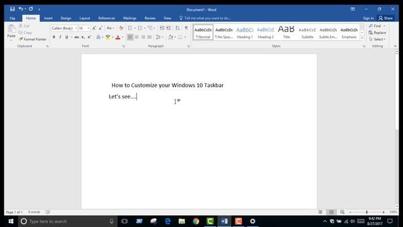Click Text Effects icon

click(98, 37)
